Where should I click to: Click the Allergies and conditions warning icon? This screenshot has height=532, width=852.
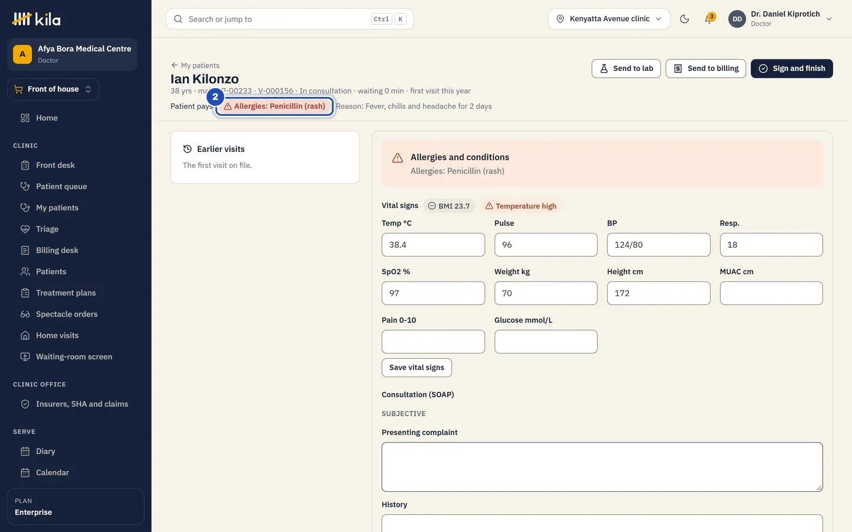[398, 158]
